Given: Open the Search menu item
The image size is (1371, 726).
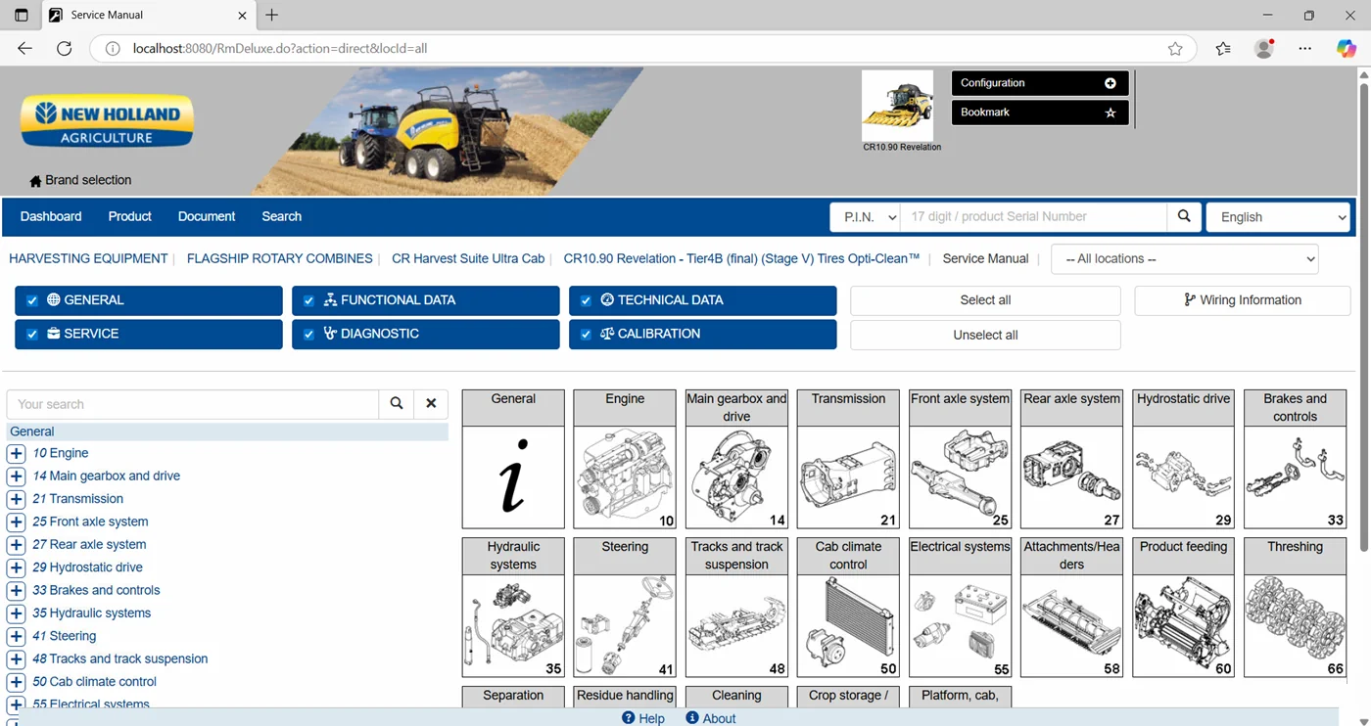Looking at the screenshot, I should (281, 216).
